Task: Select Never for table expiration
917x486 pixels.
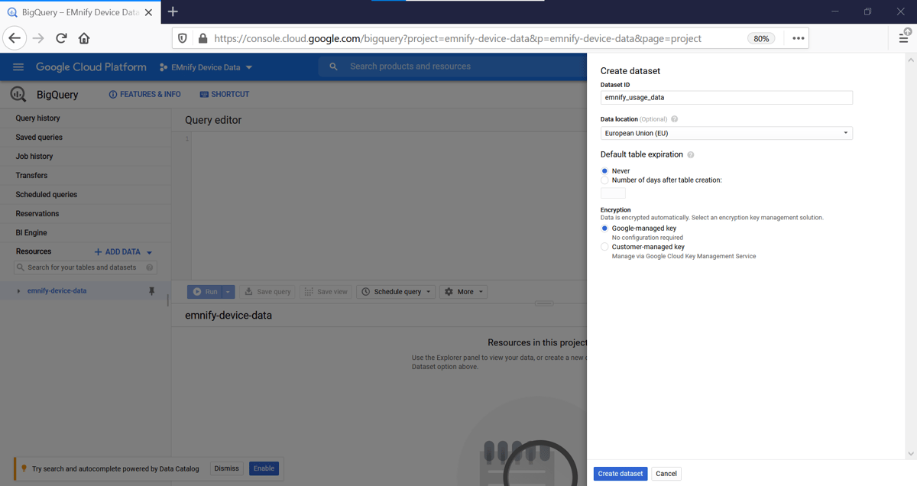Action: click(x=604, y=171)
